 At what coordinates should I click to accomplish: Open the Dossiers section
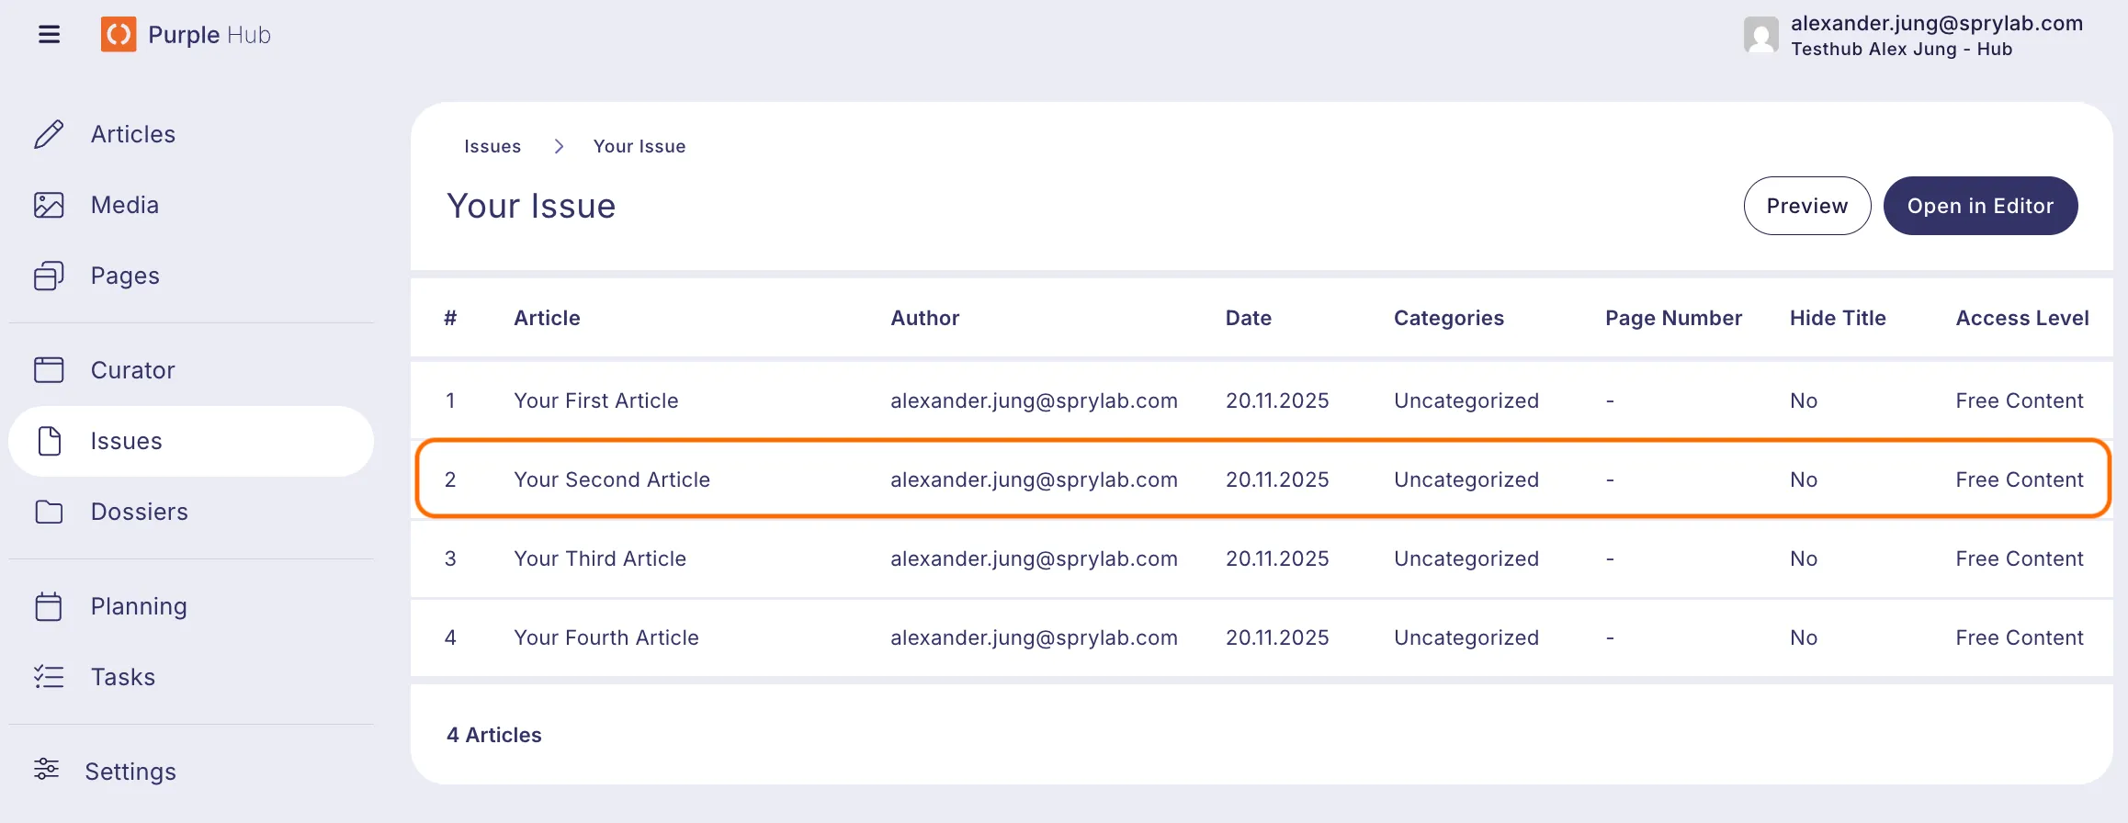140,512
